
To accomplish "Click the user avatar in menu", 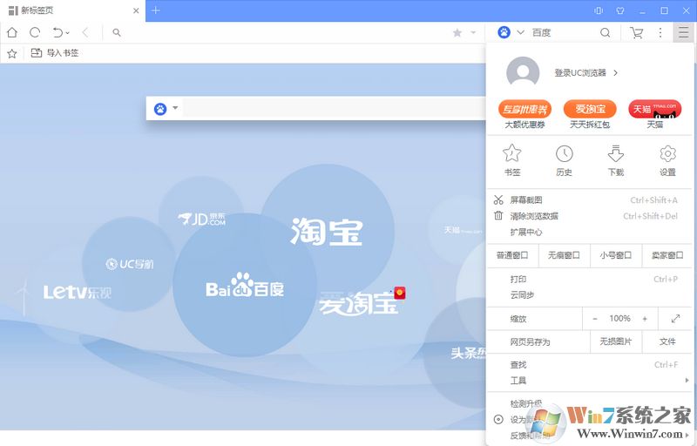I will [x=523, y=72].
